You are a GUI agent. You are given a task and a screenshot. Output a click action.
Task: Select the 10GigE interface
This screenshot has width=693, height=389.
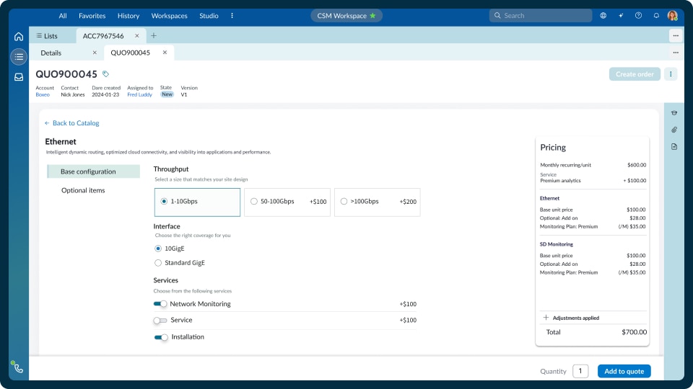pos(158,249)
